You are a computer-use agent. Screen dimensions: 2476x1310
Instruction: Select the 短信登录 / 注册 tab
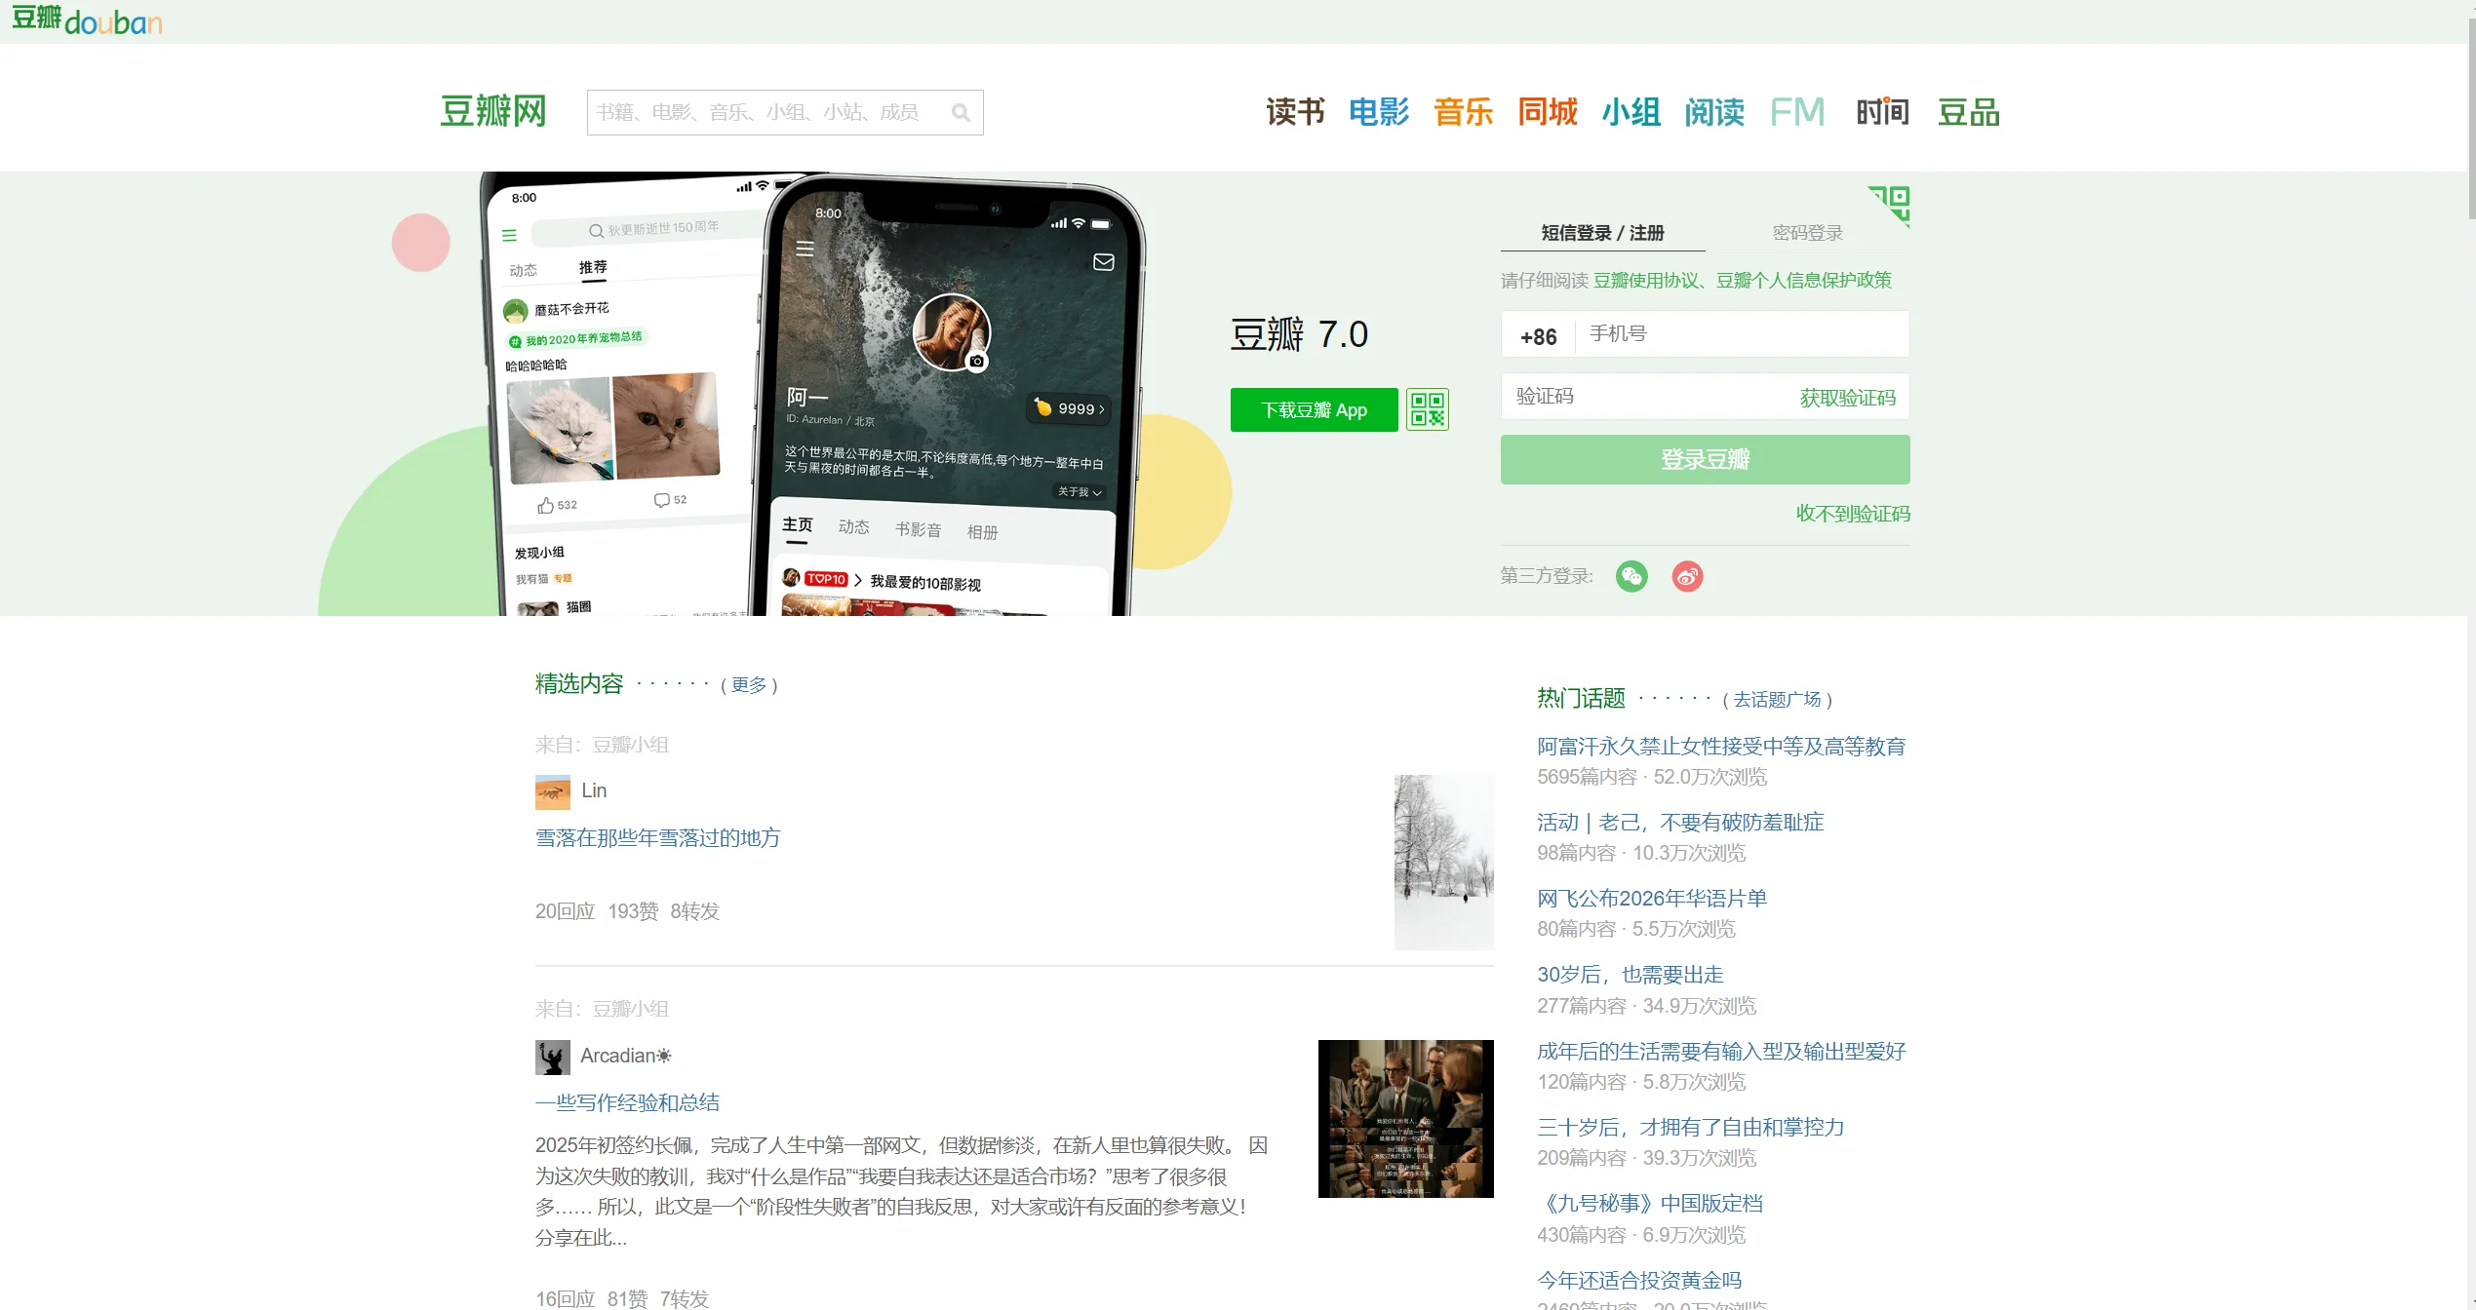point(1602,233)
